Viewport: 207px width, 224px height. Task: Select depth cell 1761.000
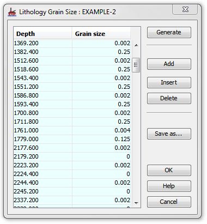tap(43, 130)
